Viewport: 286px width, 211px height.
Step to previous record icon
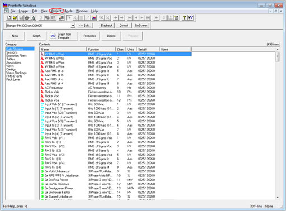(136, 18)
